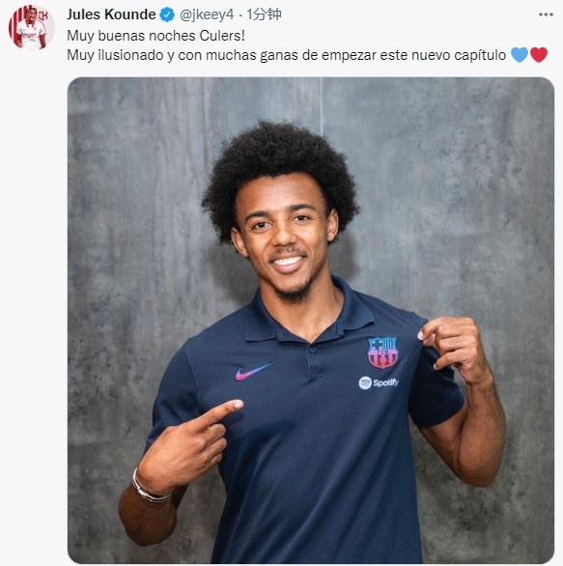Image resolution: width=563 pixels, height=566 pixels.
Task: Open Jules Kounde's profile avatar
Action: 32,28
